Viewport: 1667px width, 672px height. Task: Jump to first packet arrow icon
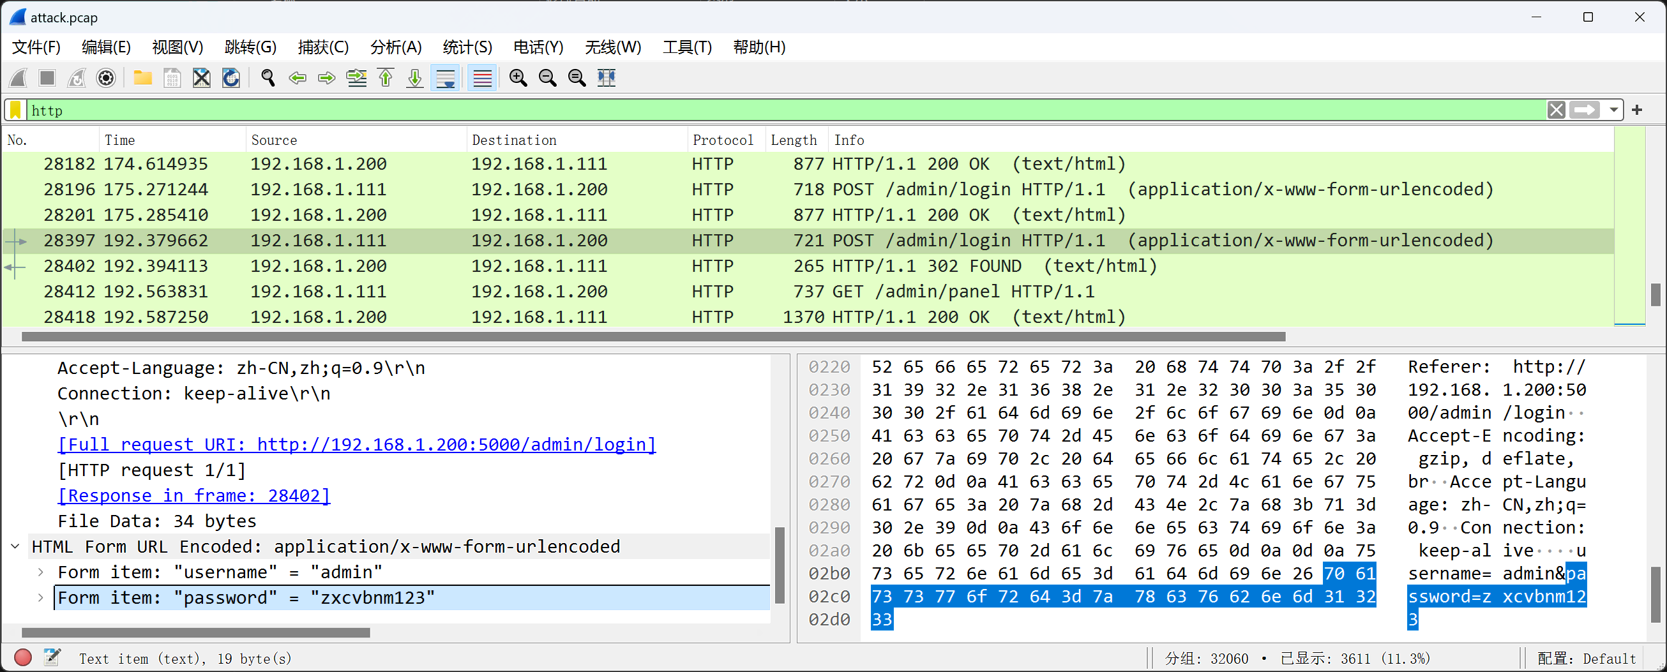tap(386, 78)
